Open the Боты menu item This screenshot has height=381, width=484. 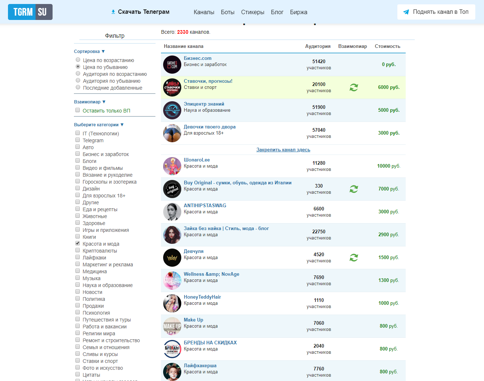click(x=228, y=12)
